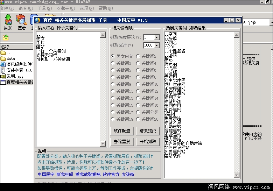
Task: Open the WinRAR 工具(S) menu
Action: [x=45, y=8]
